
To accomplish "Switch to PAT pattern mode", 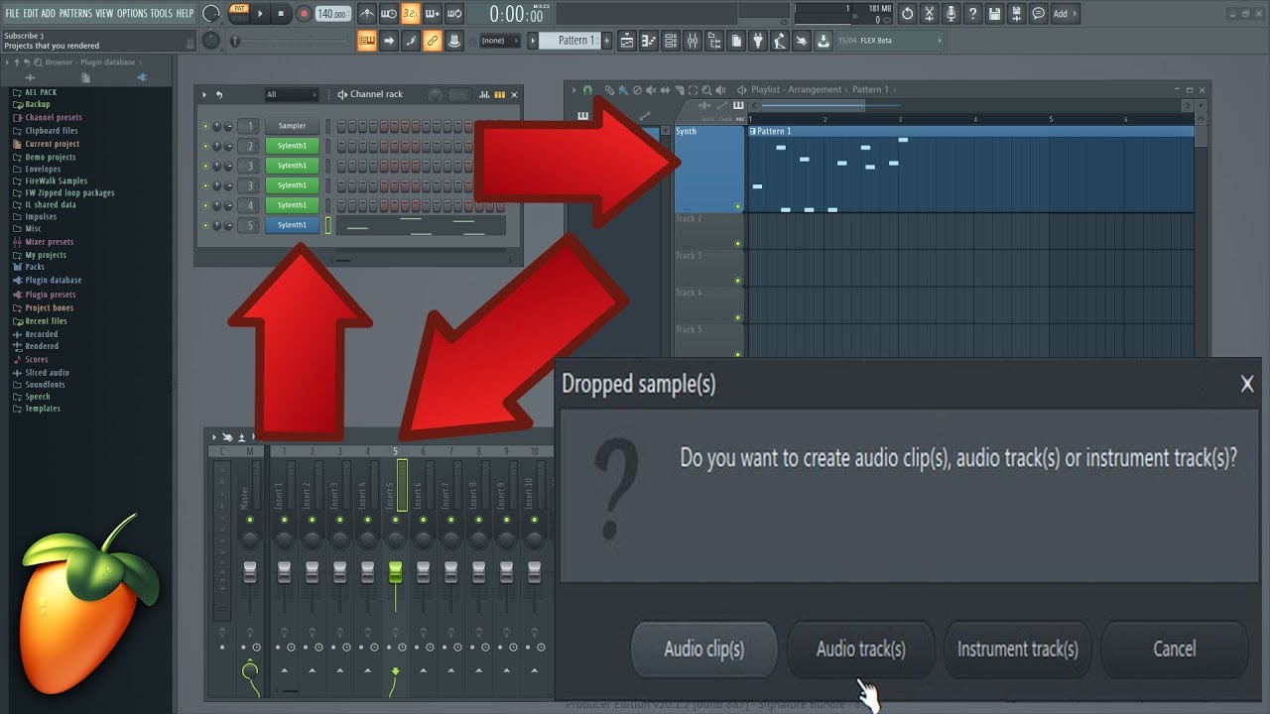I will coord(238,9).
